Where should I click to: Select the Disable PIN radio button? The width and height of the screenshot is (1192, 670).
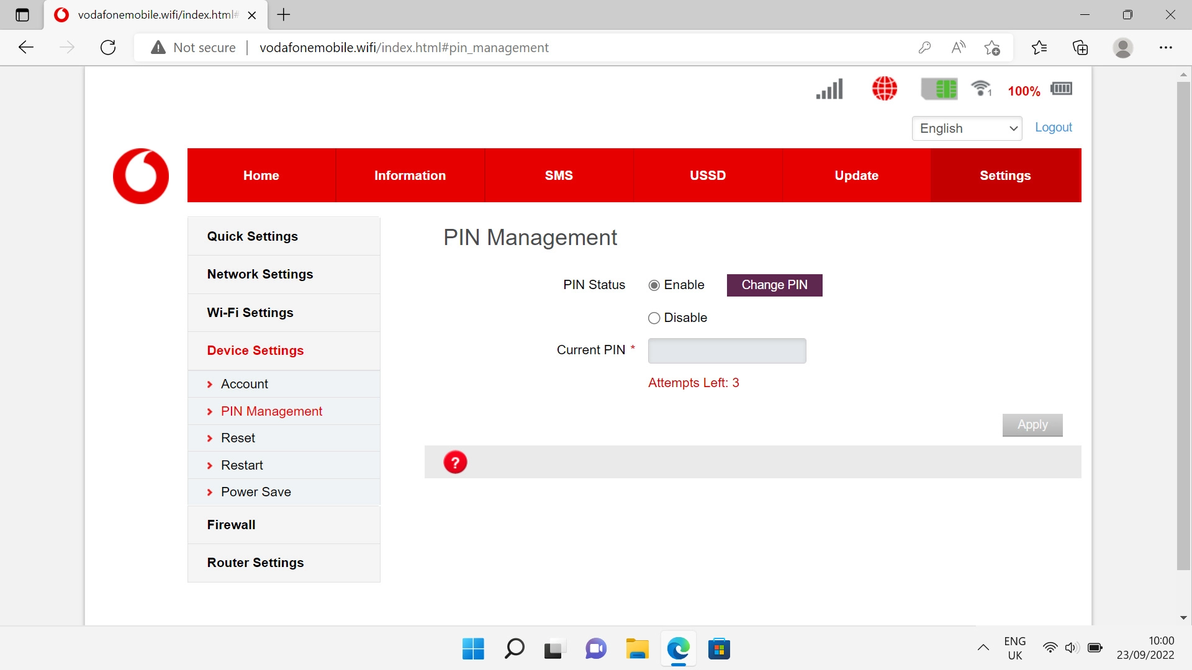tap(654, 318)
